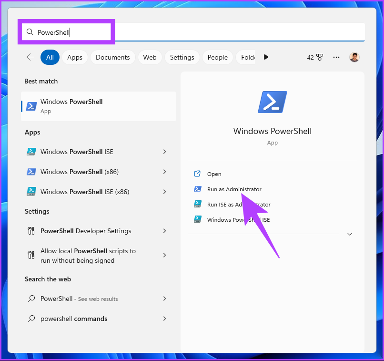This screenshot has height=361, width=384.
Task: Click the large Windows PowerShell logo
Action: (272, 102)
